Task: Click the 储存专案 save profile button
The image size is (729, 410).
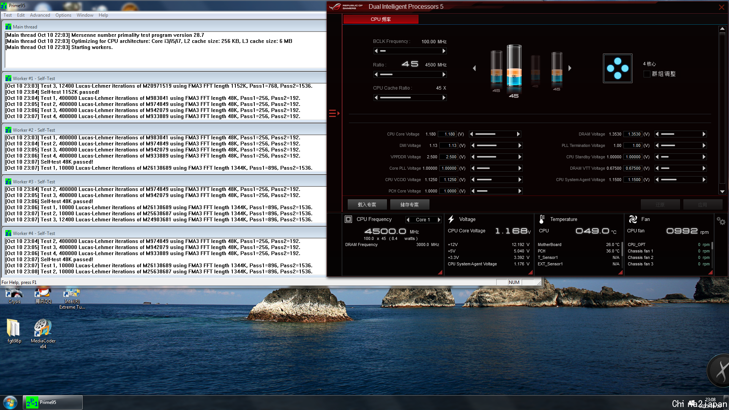Action: coord(410,205)
